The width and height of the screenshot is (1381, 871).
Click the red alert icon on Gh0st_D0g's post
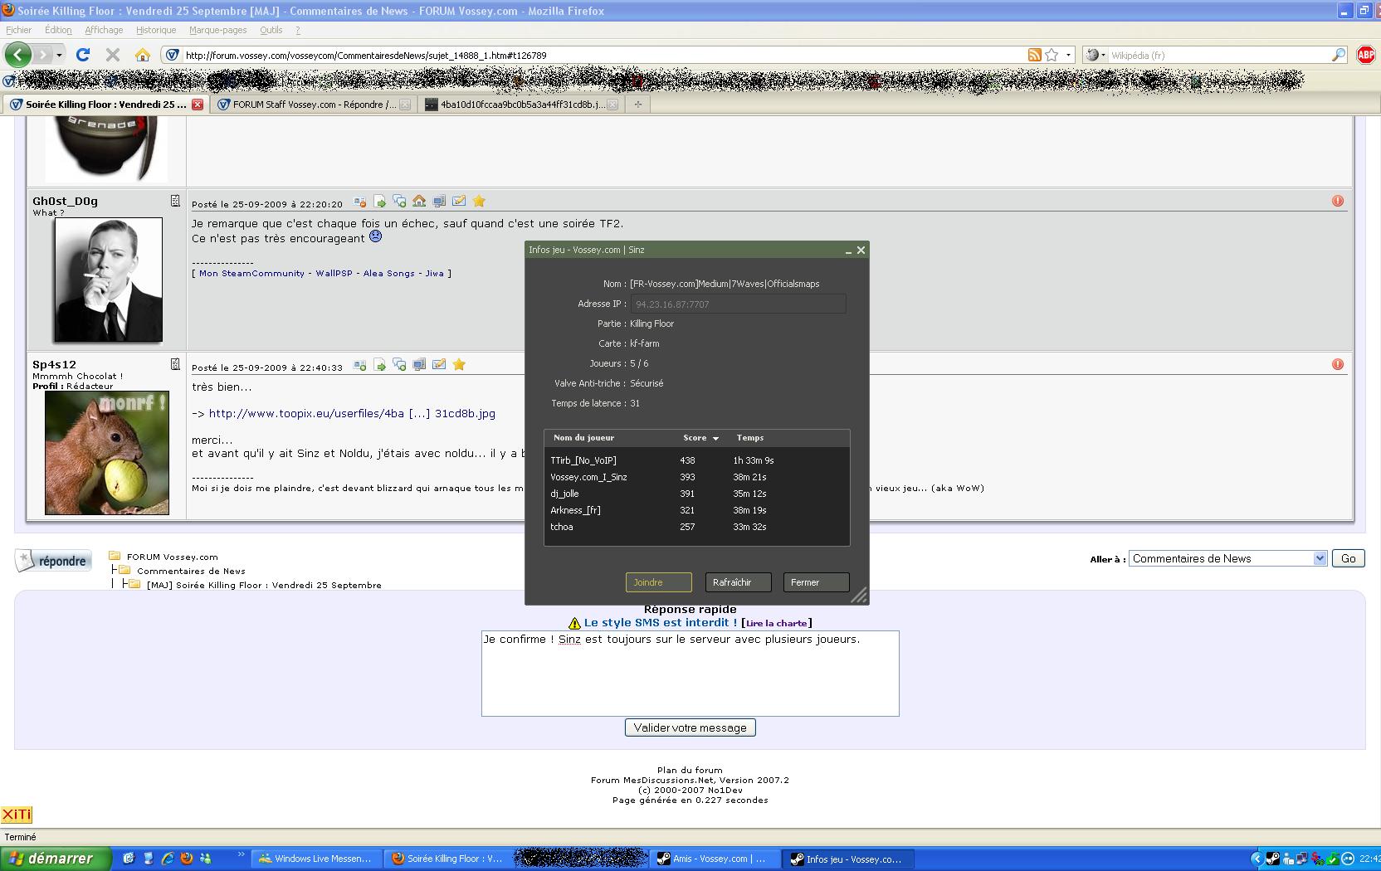[x=1338, y=201]
